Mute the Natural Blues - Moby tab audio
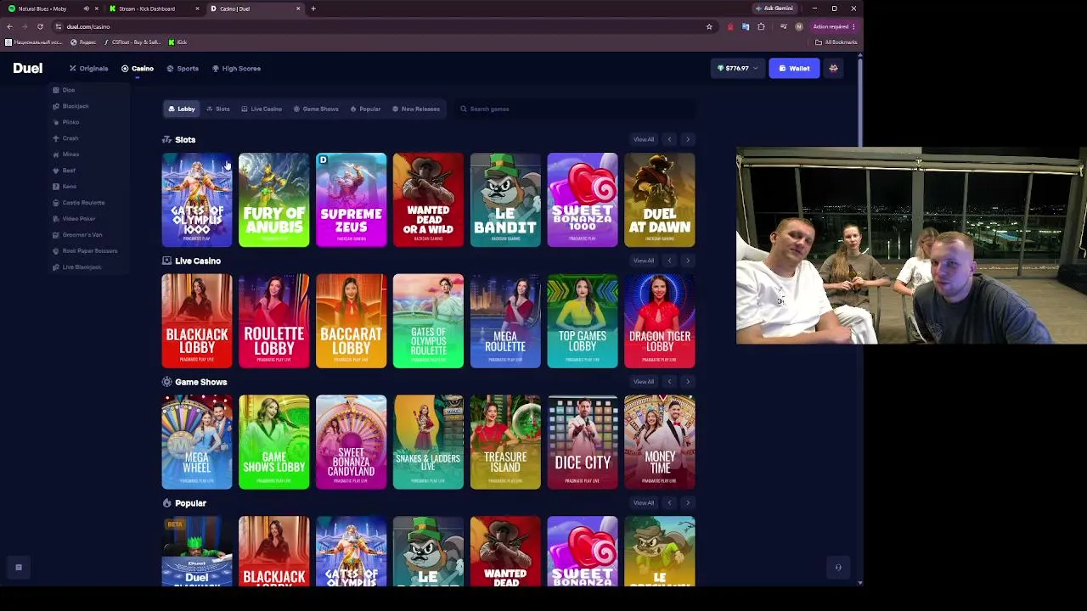This screenshot has width=1087, height=611. coord(86,8)
